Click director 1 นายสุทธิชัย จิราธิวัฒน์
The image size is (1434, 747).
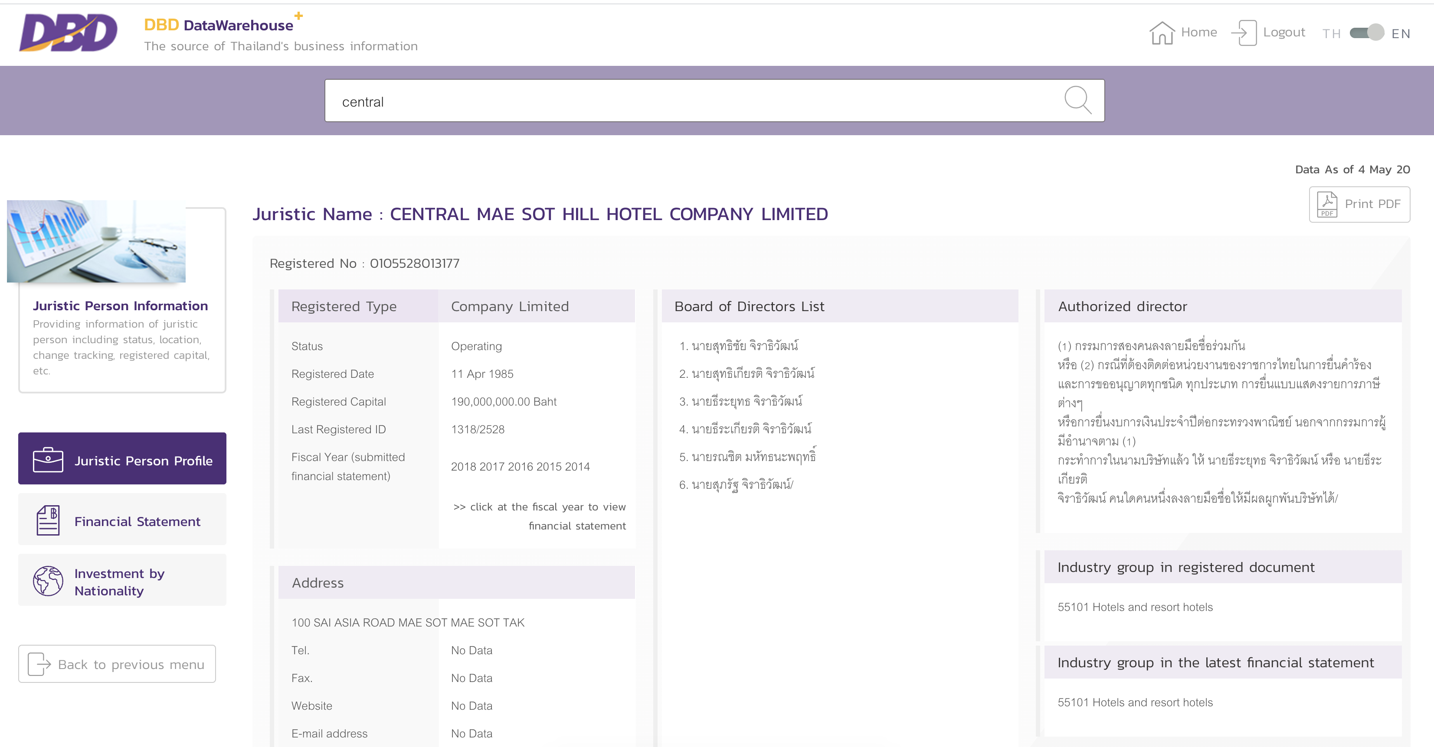(739, 345)
